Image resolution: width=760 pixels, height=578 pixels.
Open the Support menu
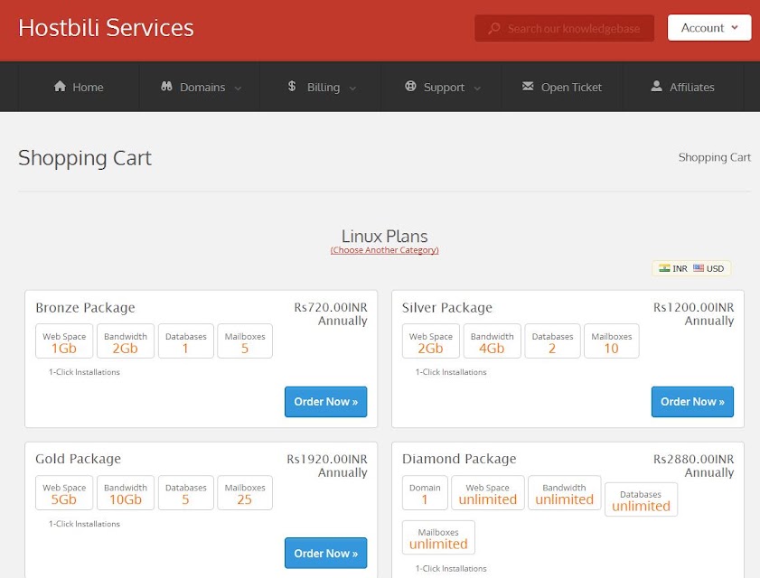click(442, 87)
